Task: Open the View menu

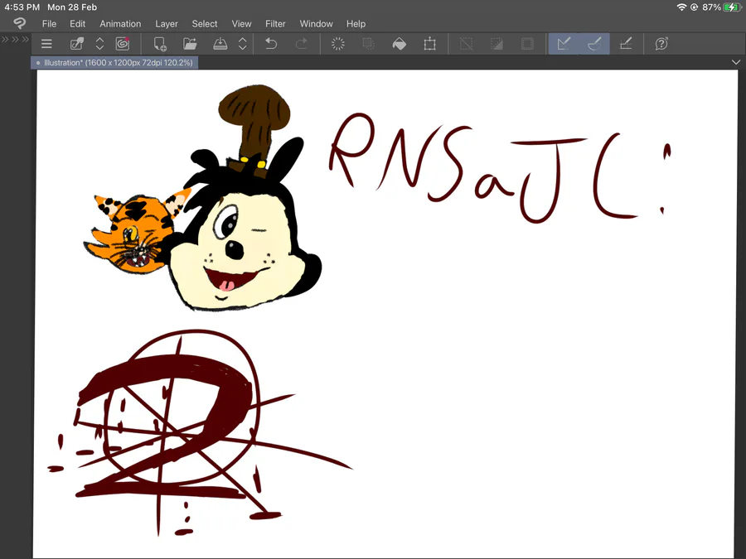Action: [242, 24]
